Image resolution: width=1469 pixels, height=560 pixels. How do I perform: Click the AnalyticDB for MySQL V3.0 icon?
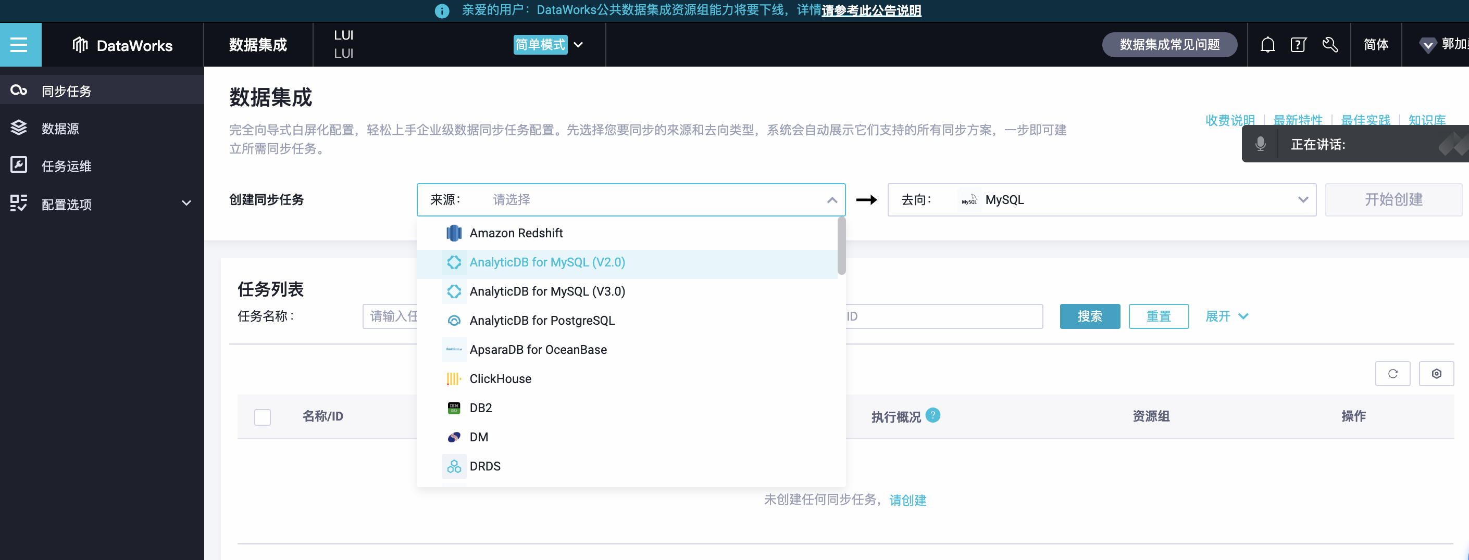454,291
